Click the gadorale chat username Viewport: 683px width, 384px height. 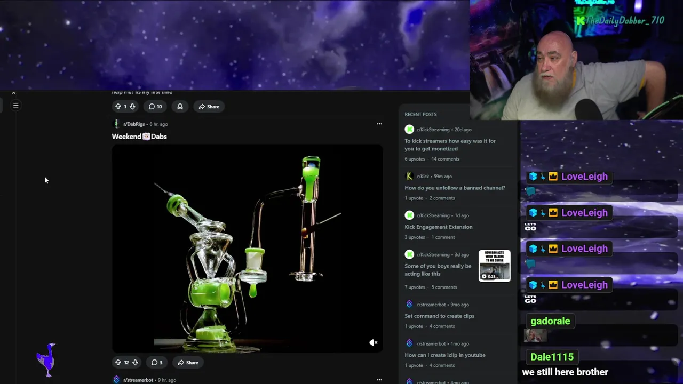tap(550, 321)
